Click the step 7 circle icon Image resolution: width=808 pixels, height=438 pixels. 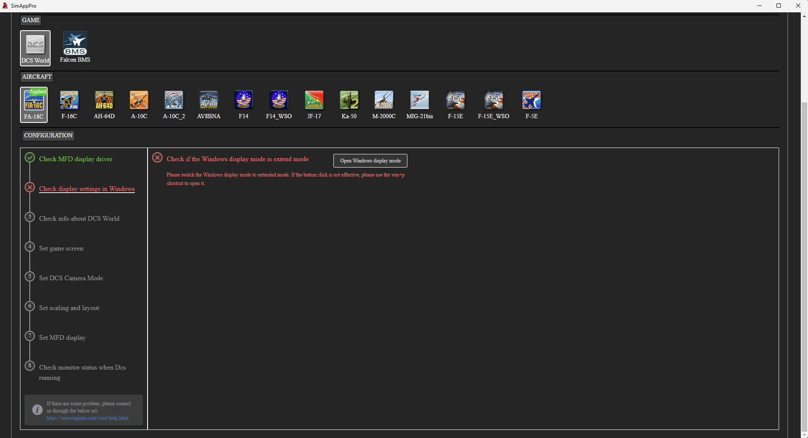click(30, 336)
